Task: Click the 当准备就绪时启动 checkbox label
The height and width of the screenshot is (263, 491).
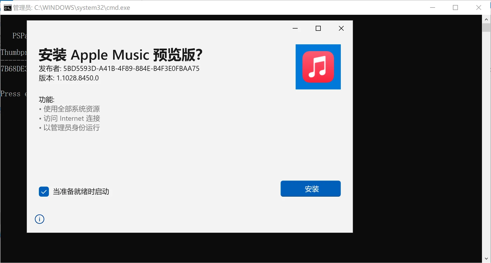Action: (81, 192)
